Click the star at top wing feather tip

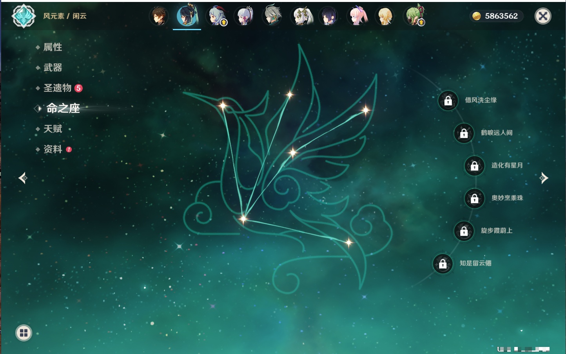pos(290,94)
